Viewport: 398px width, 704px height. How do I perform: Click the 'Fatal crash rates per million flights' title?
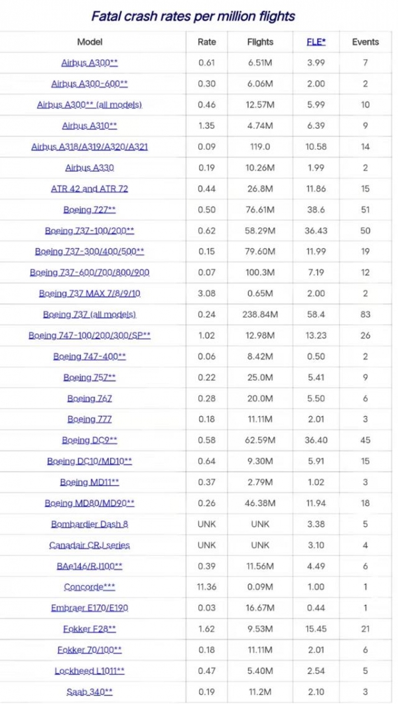(193, 16)
